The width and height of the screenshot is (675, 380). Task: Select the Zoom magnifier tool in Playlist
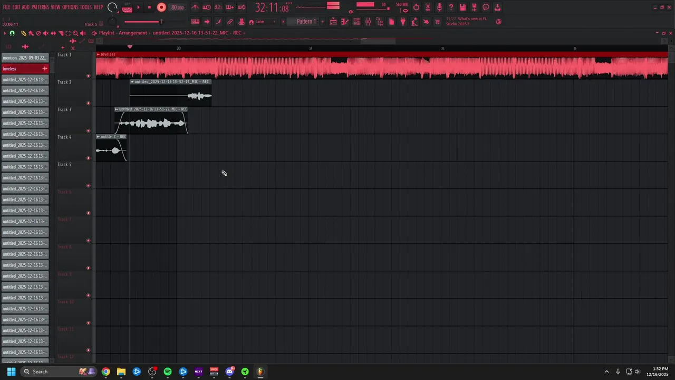pos(75,33)
